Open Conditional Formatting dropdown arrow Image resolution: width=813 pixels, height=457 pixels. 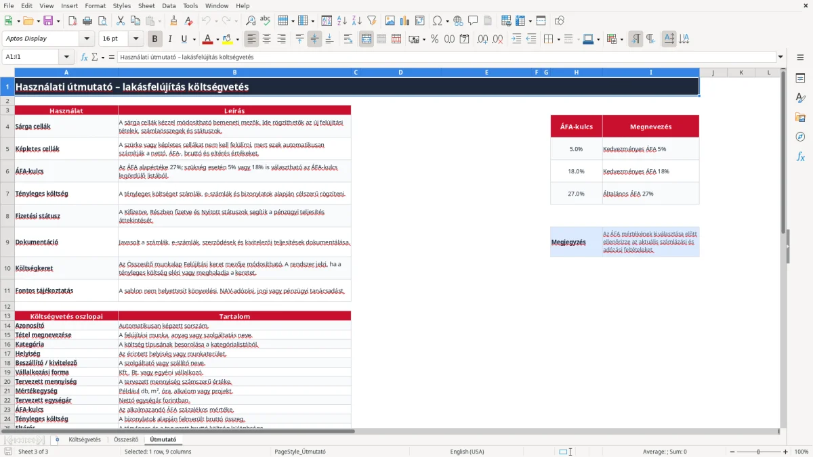622,39
